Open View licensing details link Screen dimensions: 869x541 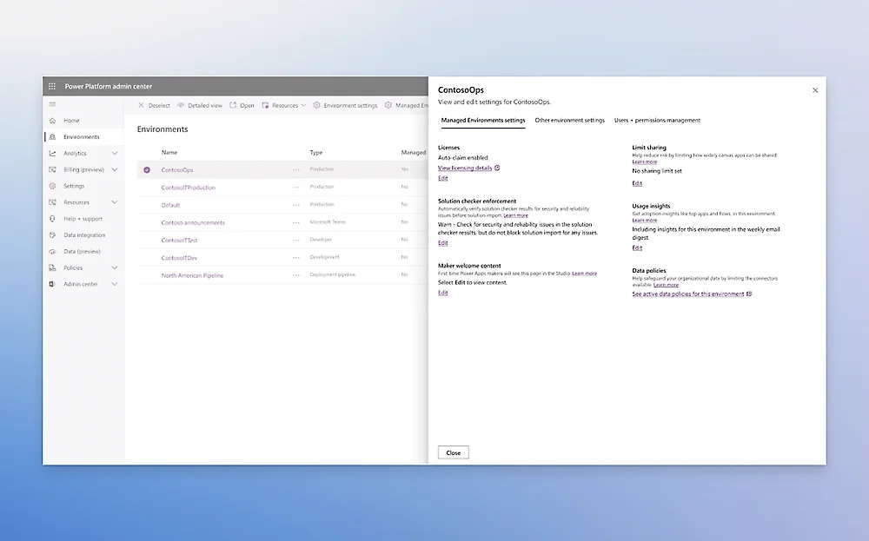(464, 168)
